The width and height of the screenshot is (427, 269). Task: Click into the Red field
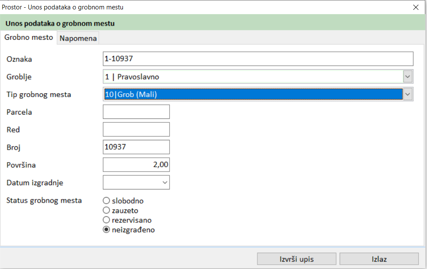136,130
